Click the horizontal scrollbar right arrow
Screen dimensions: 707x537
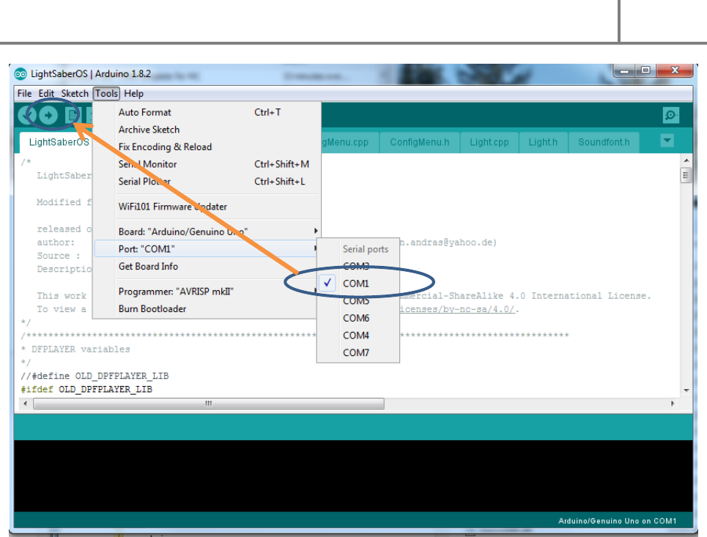tap(673, 404)
